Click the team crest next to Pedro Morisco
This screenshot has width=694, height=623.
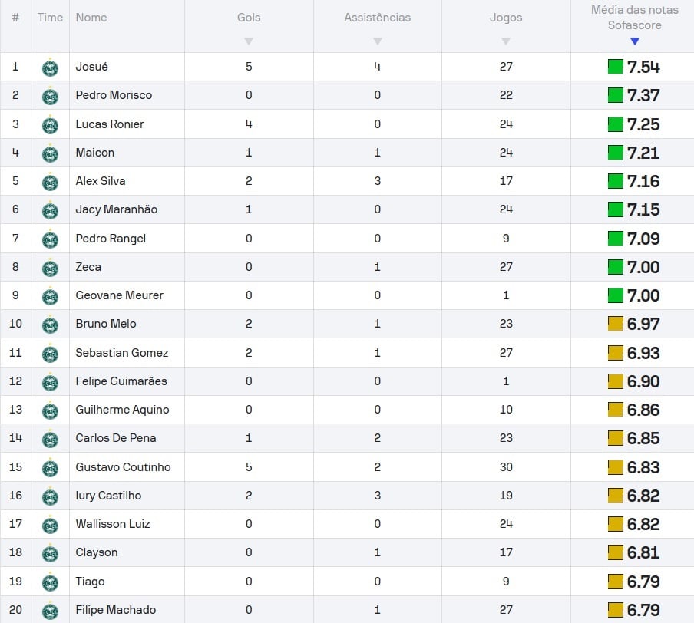tap(50, 96)
